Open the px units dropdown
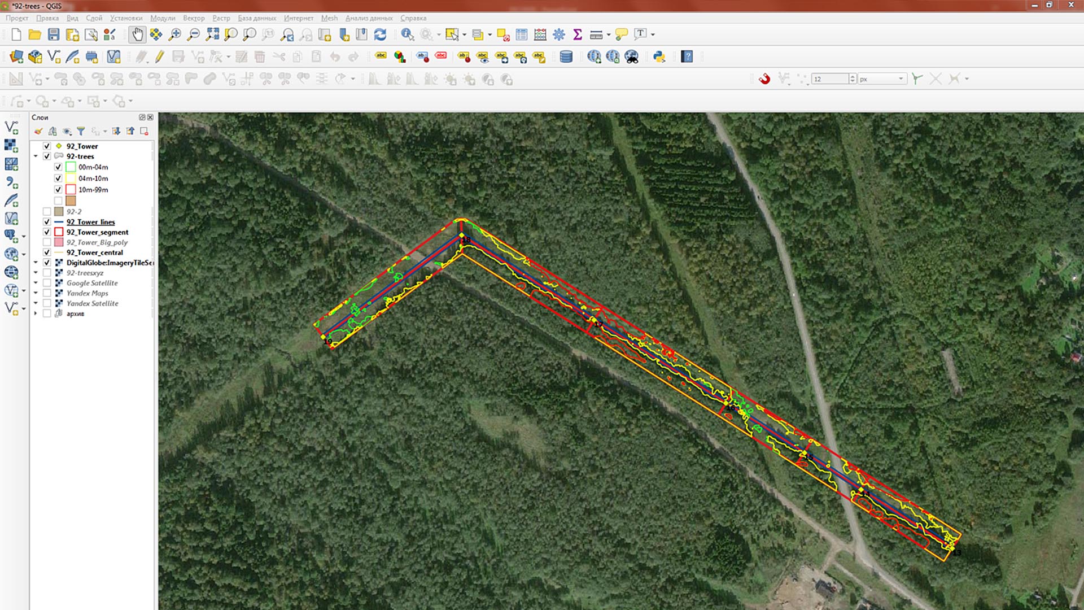 click(x=901, y=79)
